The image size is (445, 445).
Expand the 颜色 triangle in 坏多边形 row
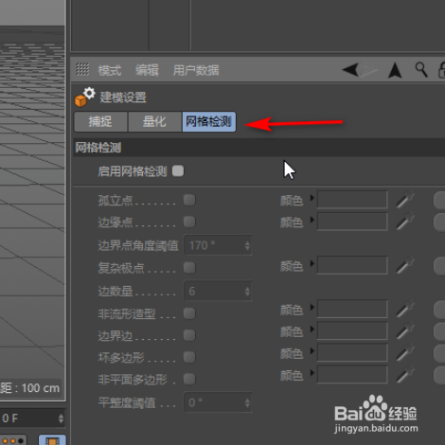click(311, 351)
